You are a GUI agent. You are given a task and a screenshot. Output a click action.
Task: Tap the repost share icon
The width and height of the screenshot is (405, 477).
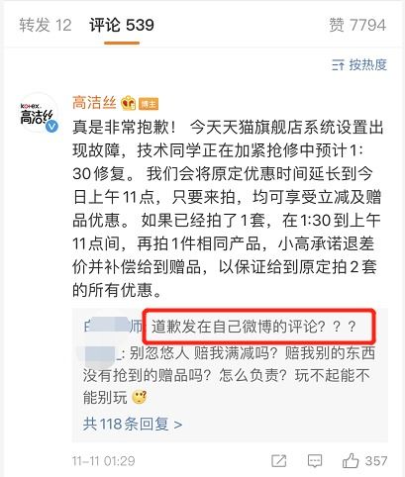[x=279, y=461]
